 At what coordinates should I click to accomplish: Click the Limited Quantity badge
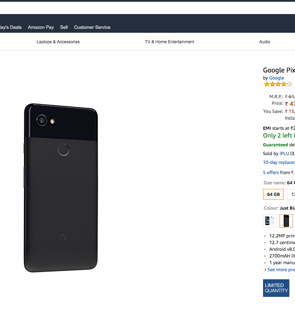[x=276, y=288]
